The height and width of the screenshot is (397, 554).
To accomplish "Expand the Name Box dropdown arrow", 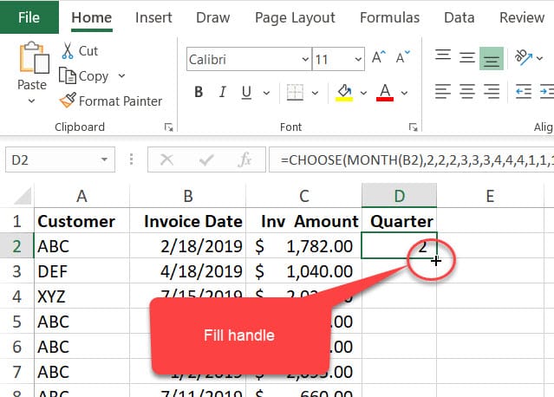I will coord(104,159).
